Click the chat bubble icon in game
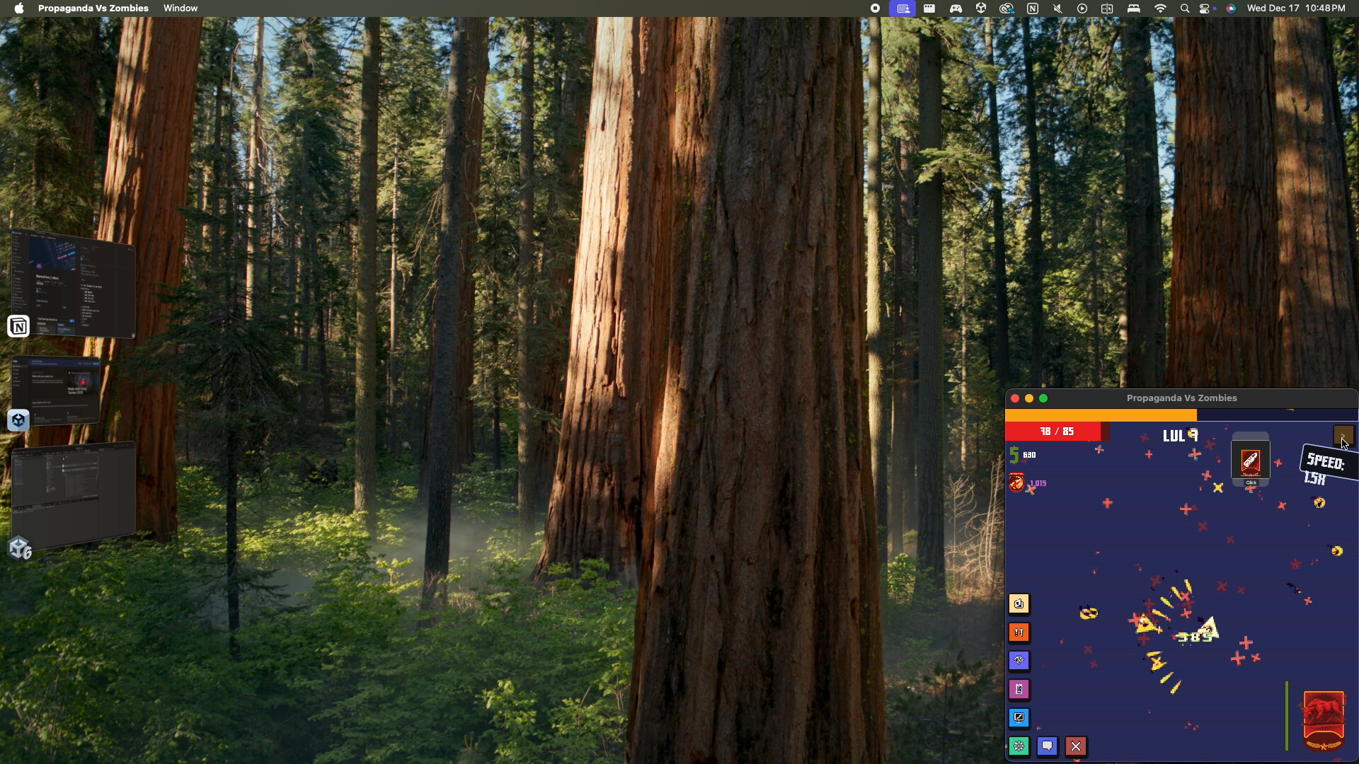The width and height of the screenshot is (1359, 764). (x=1048, y=746)
